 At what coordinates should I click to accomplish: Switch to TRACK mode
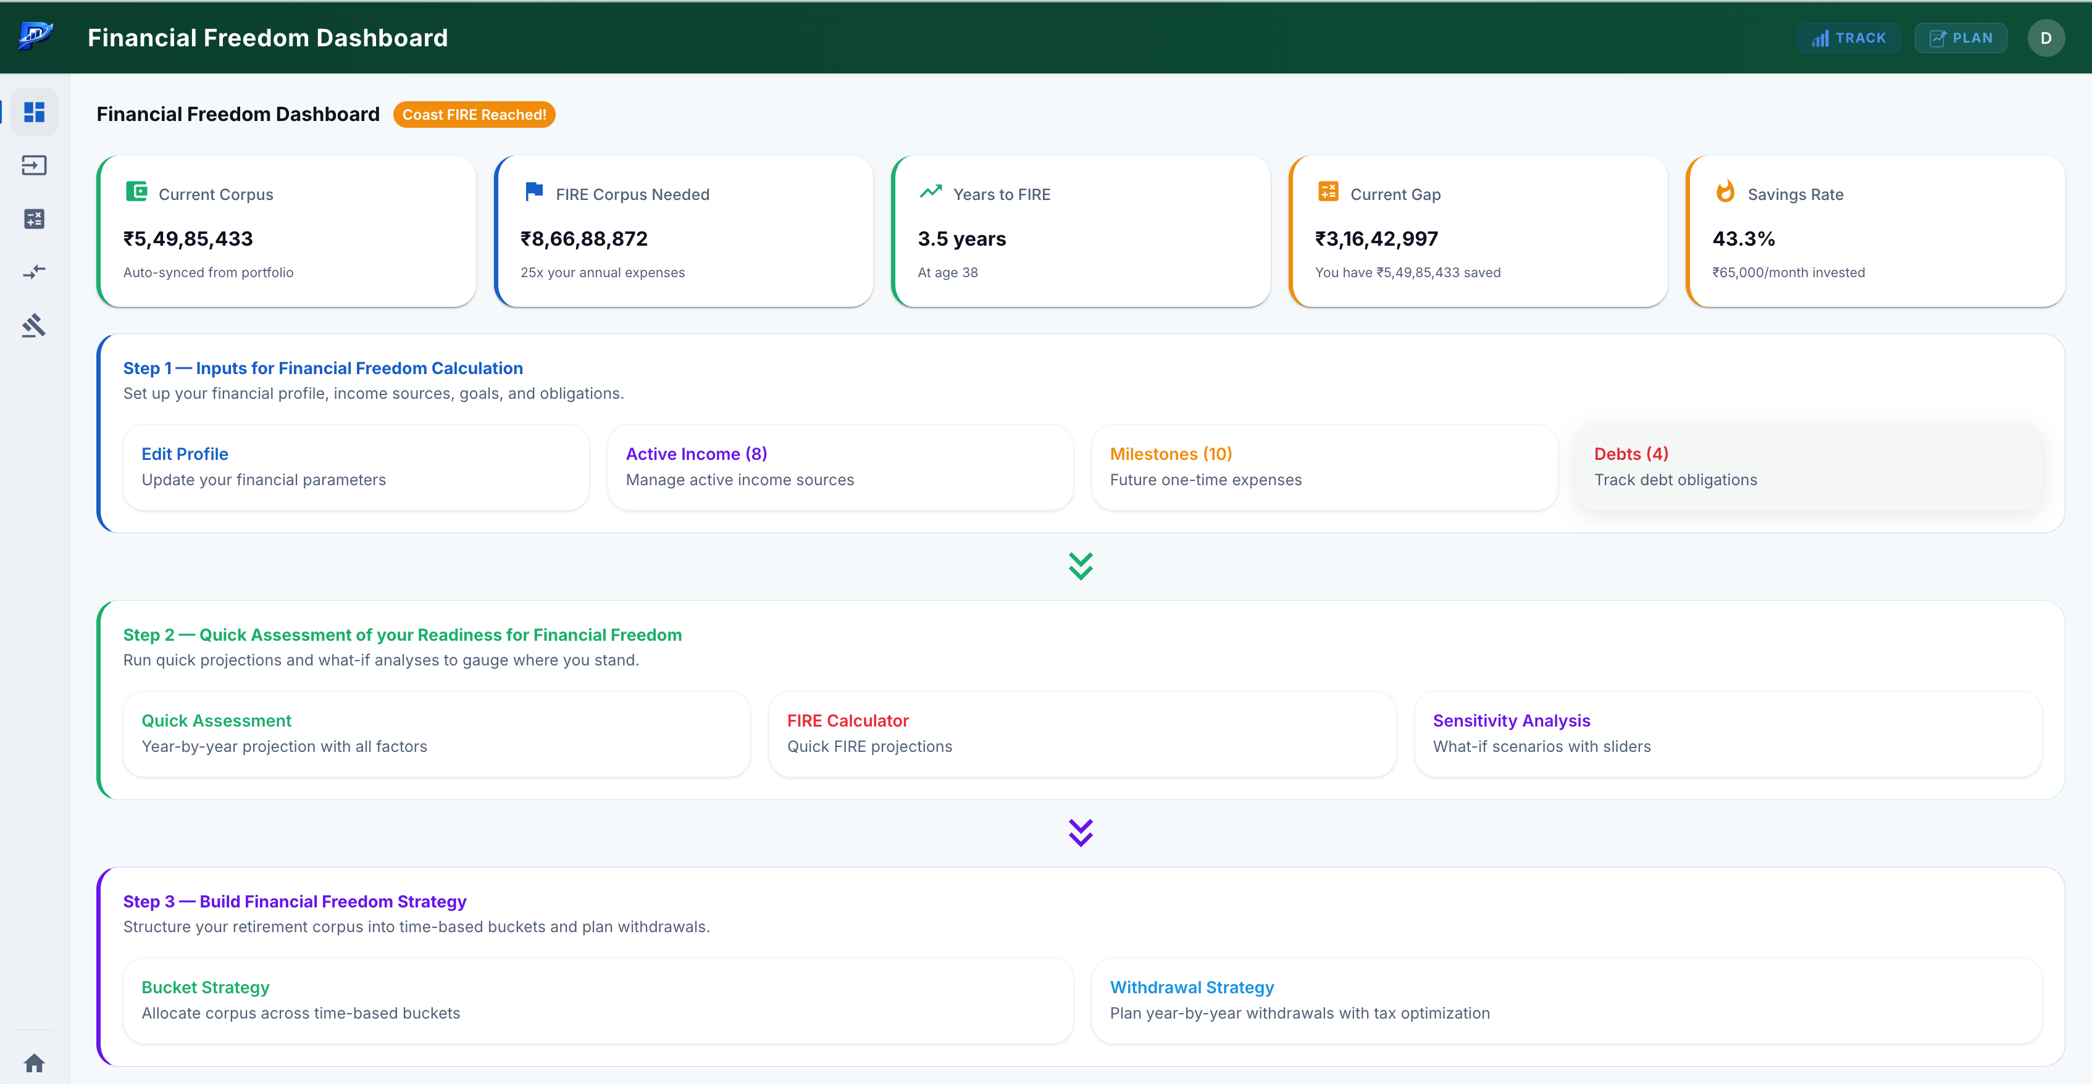point(1848,38)
